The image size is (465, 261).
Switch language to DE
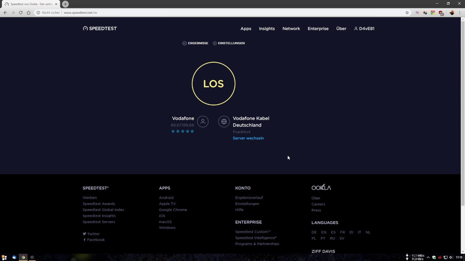[x=314, y=232]
